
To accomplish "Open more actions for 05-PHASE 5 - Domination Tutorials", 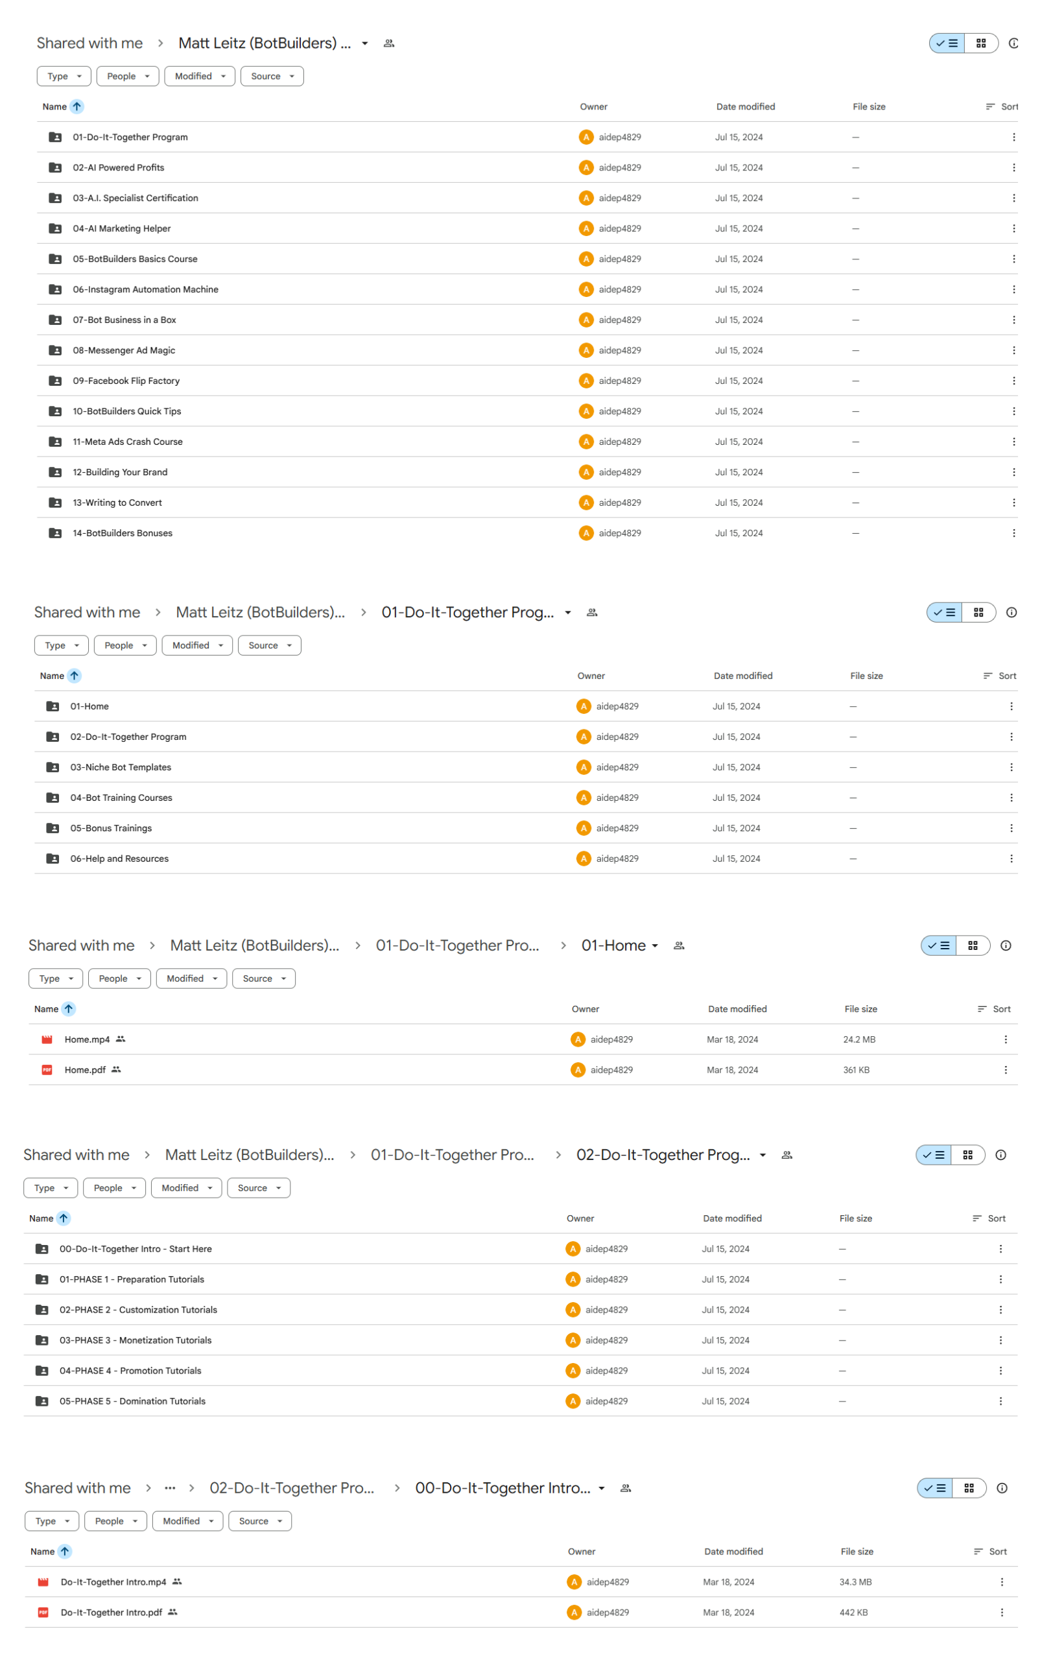I will (1000, 1401).
